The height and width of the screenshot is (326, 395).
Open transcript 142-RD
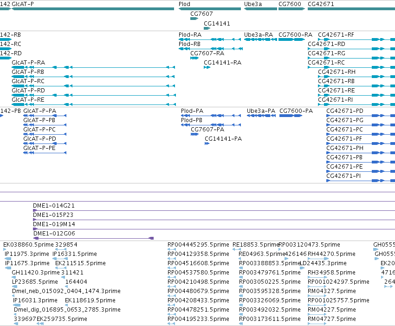(x=11, y=53)
